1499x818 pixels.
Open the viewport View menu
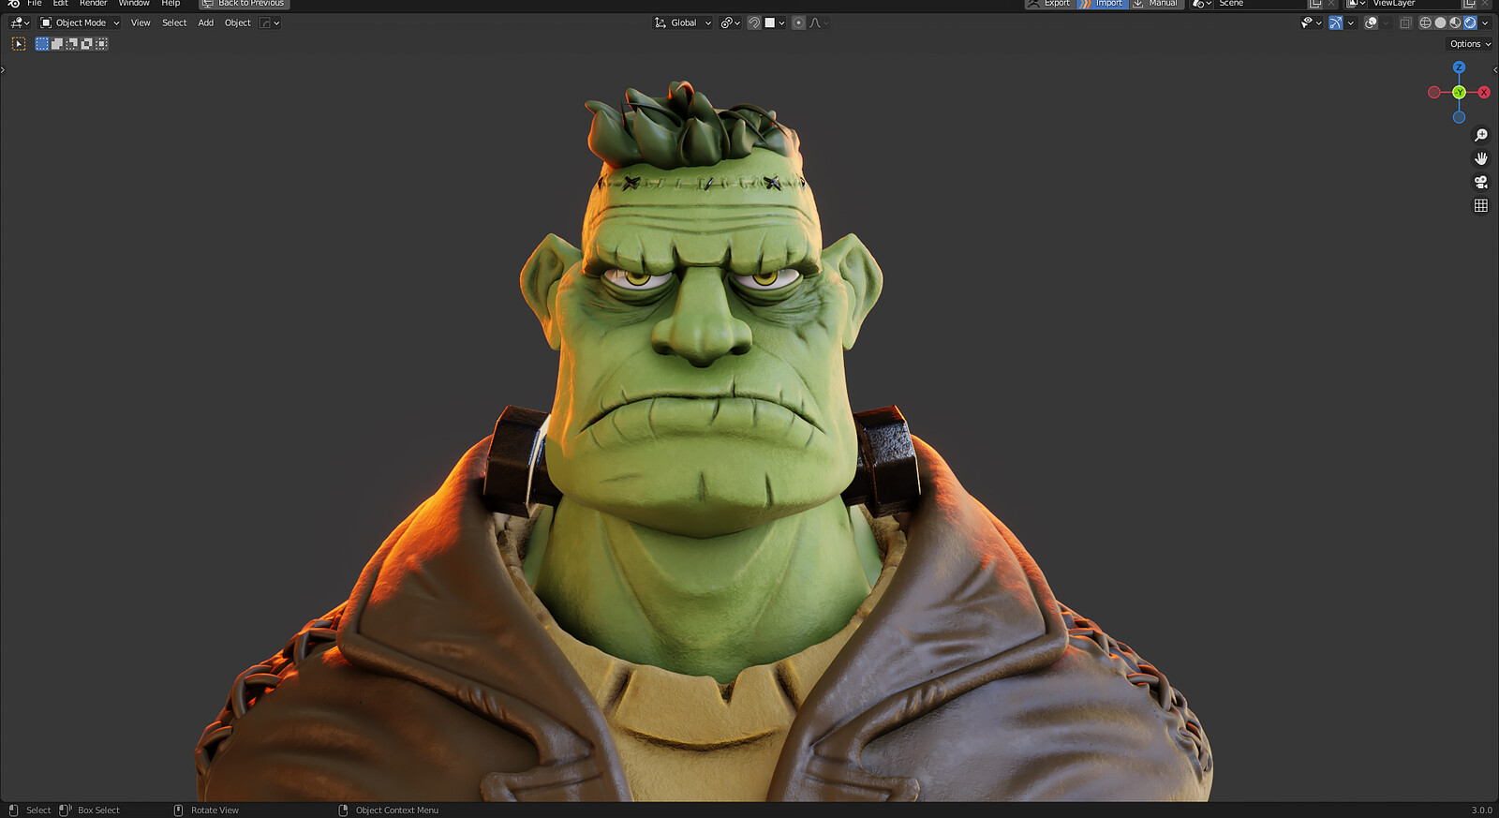(141, 22)
